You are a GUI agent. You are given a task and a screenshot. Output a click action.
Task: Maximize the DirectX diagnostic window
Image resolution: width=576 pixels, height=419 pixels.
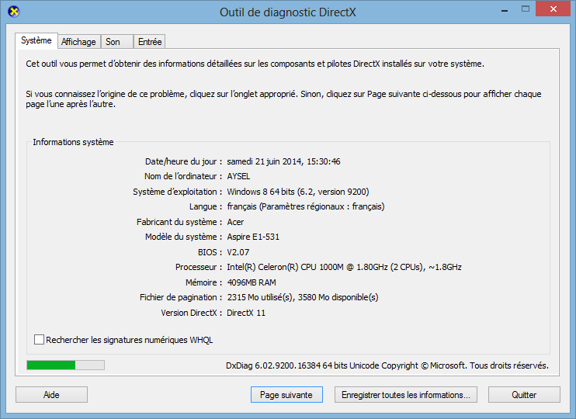click(526, 9)
